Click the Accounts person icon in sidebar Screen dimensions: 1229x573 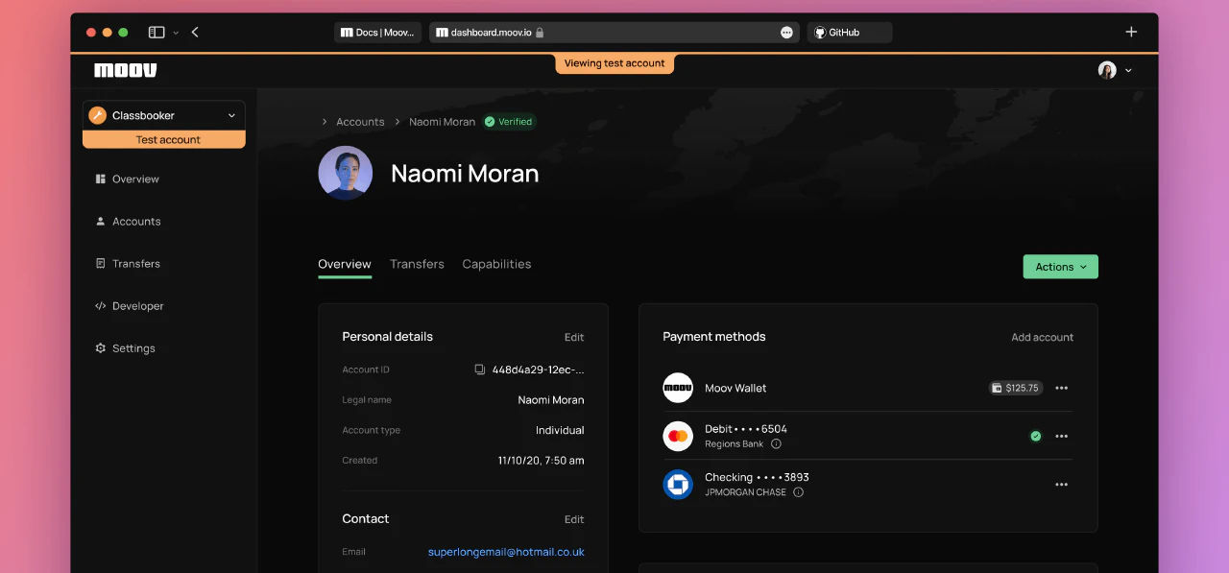pos(100,222)
